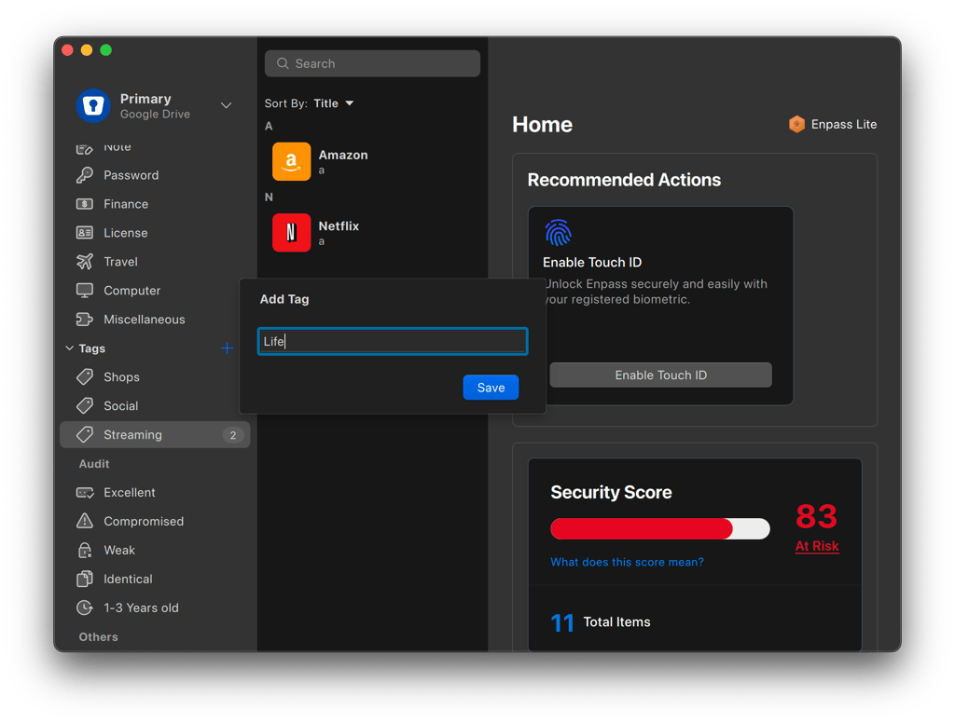
Task: Click the Miscellaneous category icon
Action: click(x=85, y=319)
